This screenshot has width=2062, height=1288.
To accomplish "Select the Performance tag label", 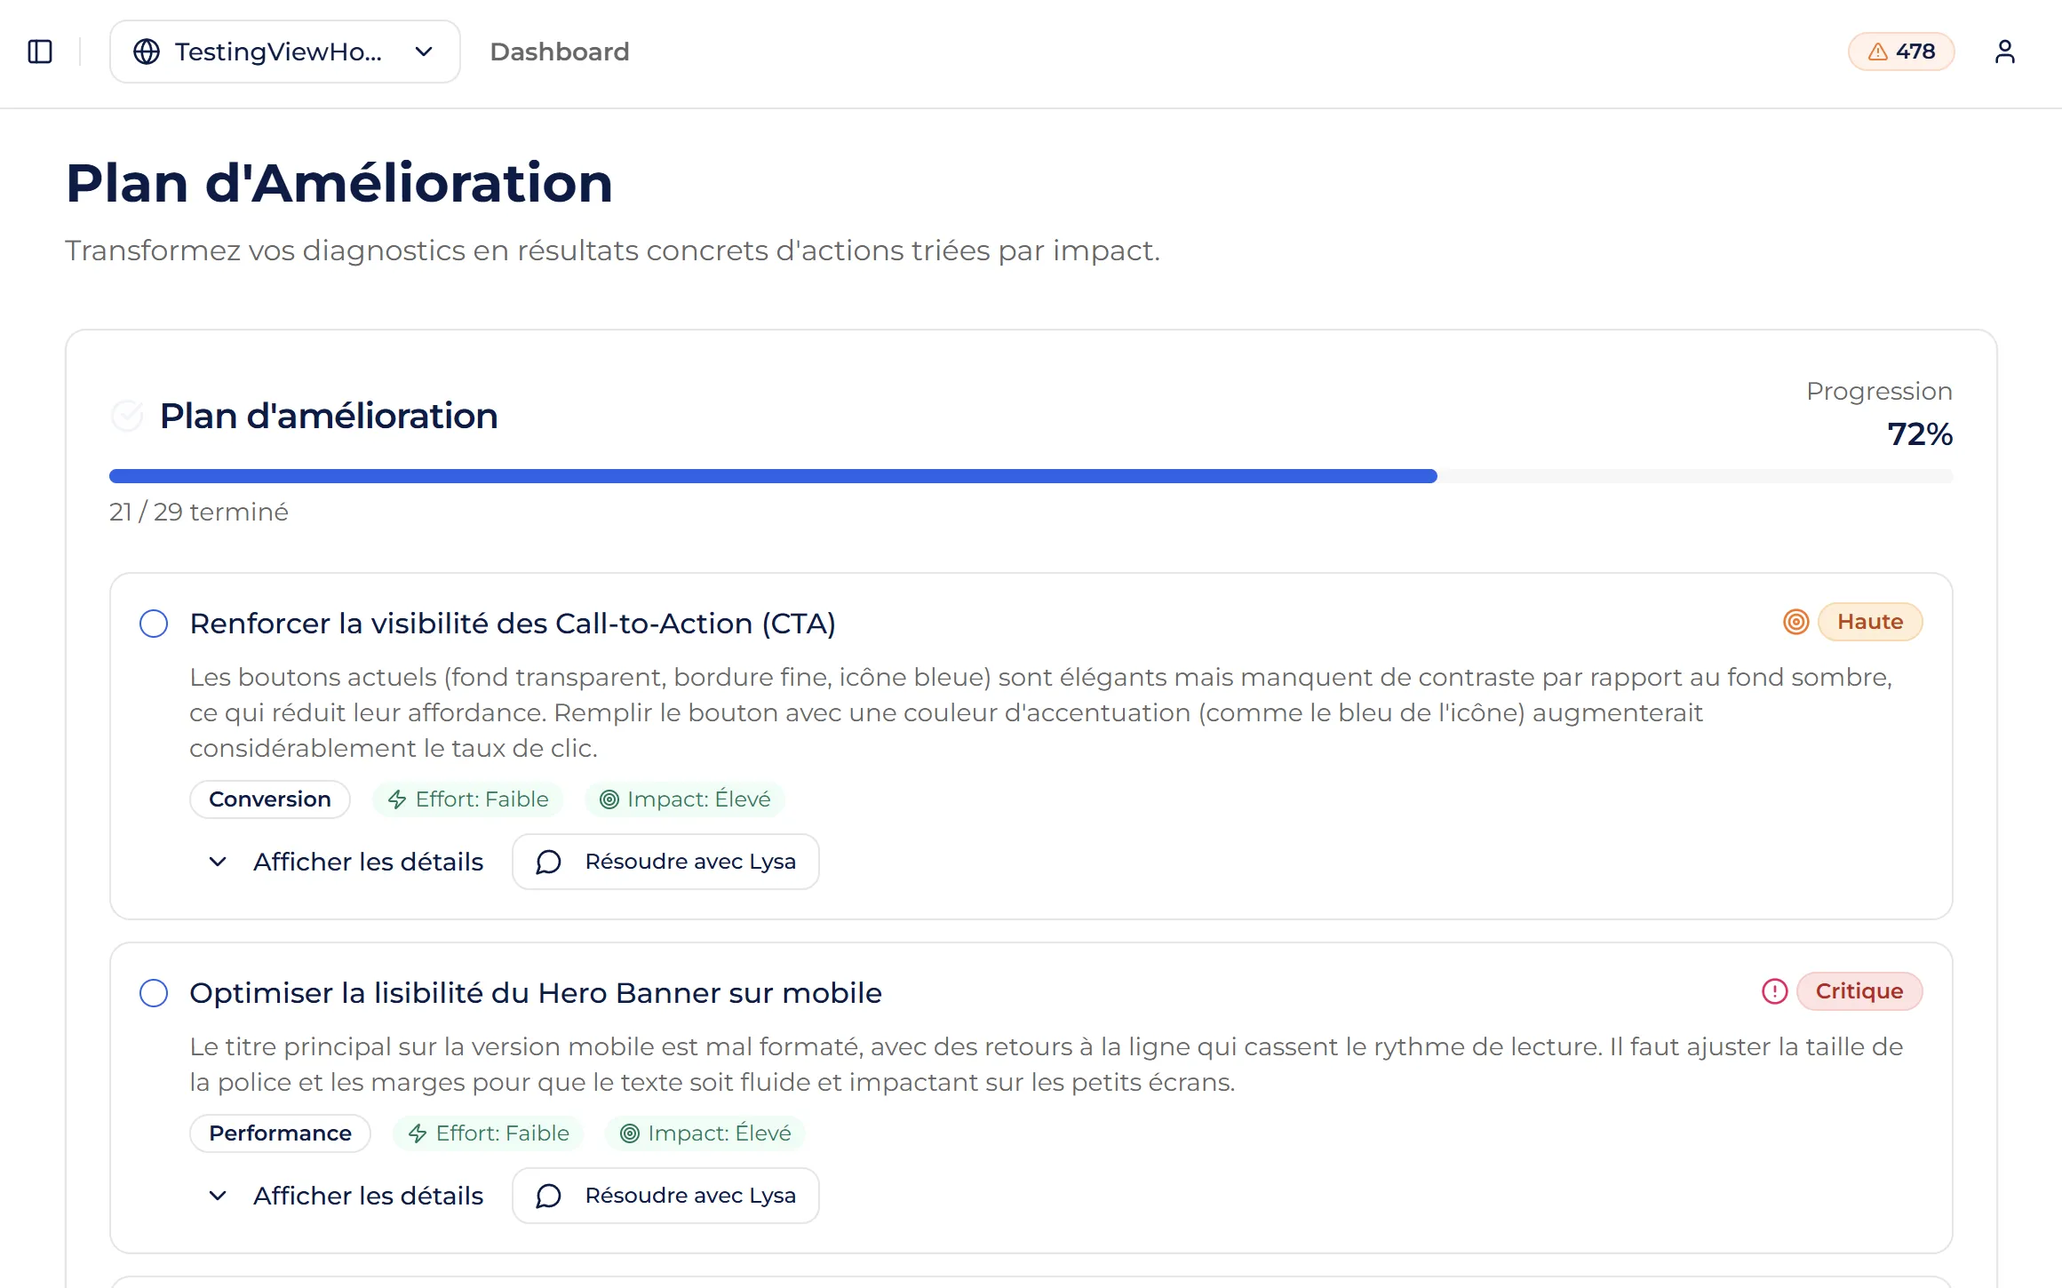I will click(x=280, y=1133).
